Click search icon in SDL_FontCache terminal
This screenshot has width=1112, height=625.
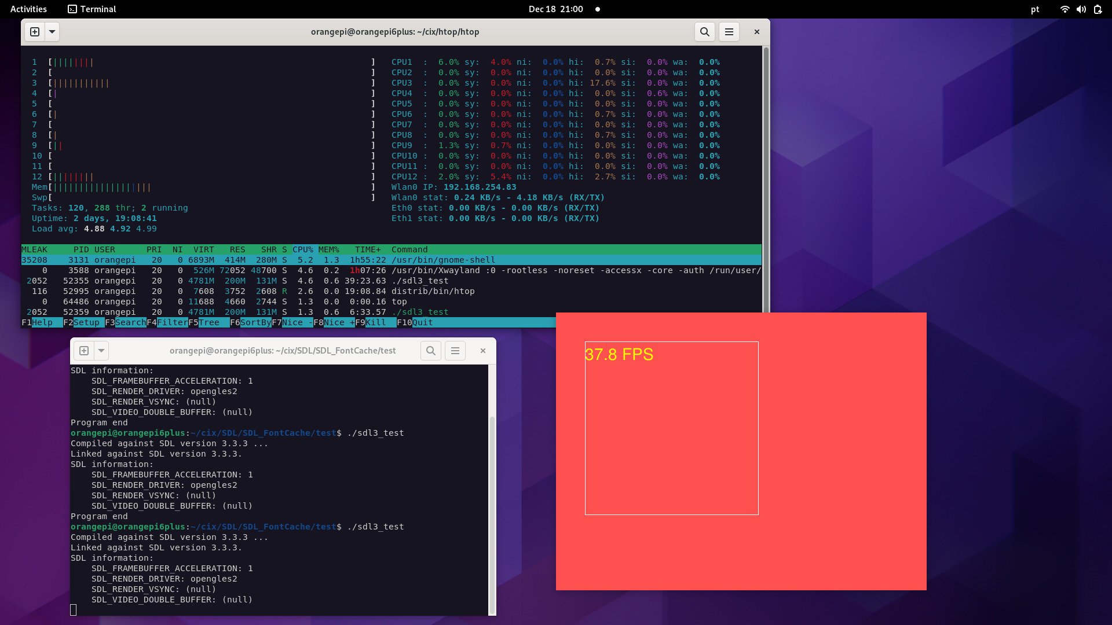431,351
